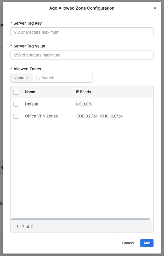This screenshot has height=256, width=164.
Task: Click the IP Bands column header
Action: point(83,92)
